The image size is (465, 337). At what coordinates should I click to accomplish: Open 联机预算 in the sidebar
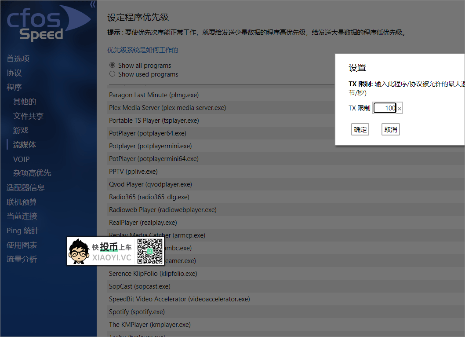pyautogui.click(x=22, y=202)
